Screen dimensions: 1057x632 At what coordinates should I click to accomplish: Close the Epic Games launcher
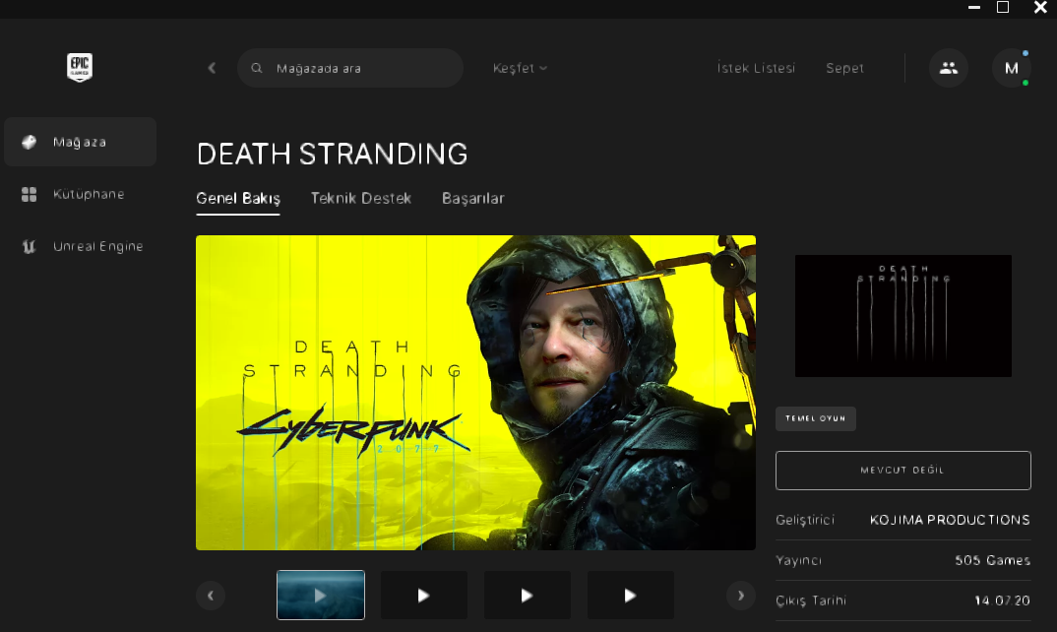[1040, 8]
